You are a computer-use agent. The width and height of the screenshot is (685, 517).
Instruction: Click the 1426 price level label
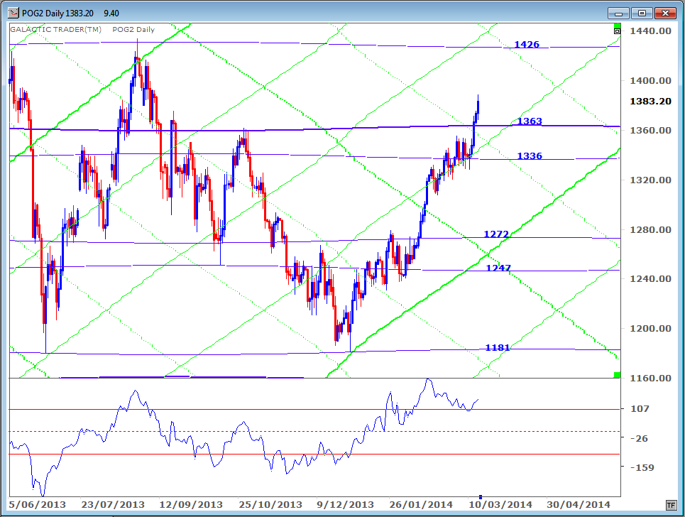tap(527, 44)
